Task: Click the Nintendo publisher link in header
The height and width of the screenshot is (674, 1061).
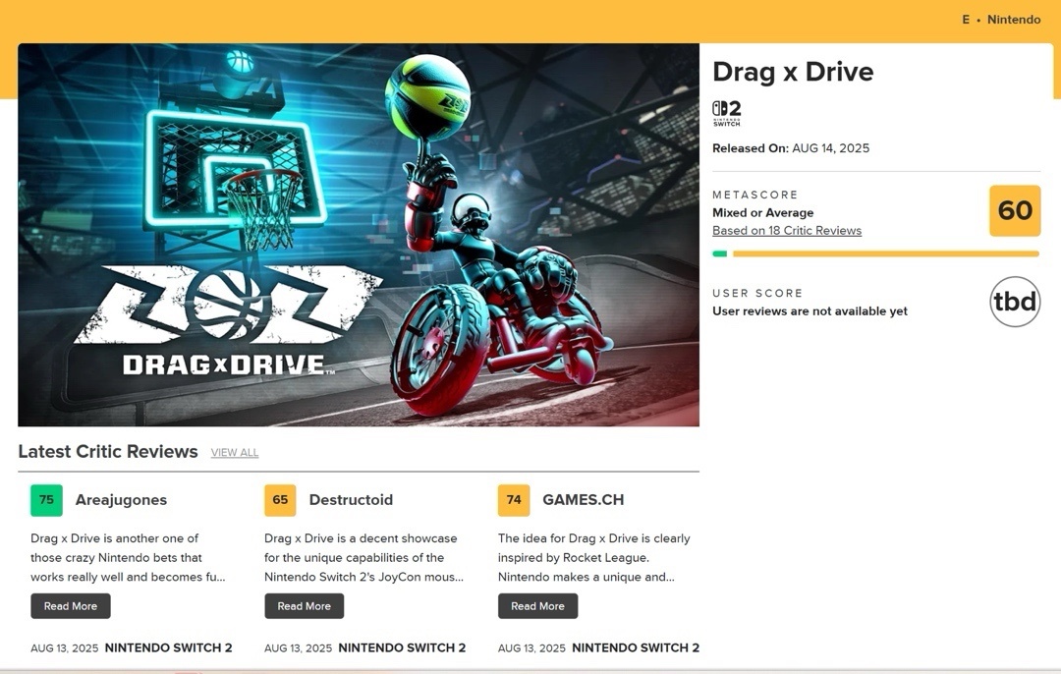Action: [x=1014, y=20]
